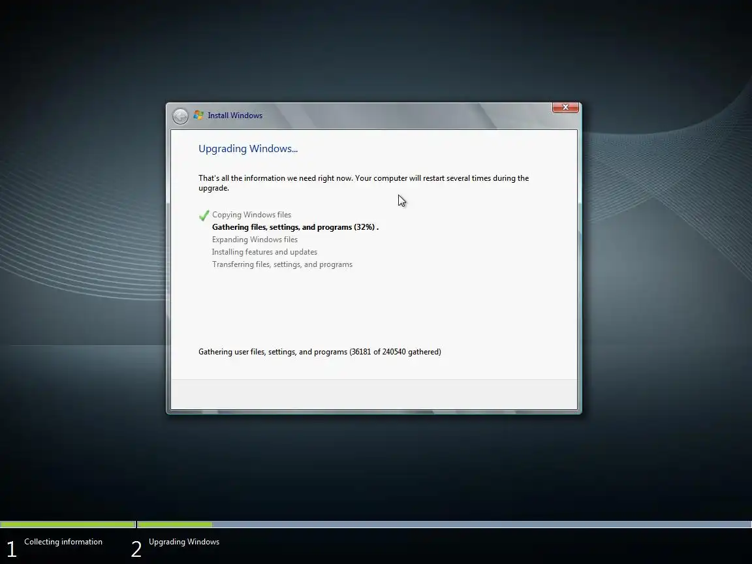Click the '36181 of 240540 gathered' status line
The image size is (752, 564).
pos(320,352)
